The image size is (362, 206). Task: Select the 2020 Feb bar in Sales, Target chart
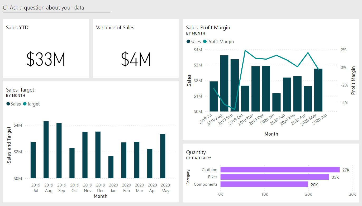point(124,160)
